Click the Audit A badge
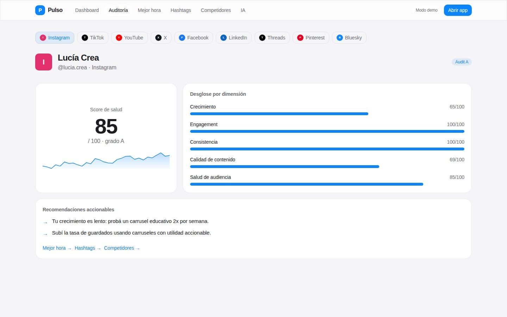507x317 pixels. [462, 62]
